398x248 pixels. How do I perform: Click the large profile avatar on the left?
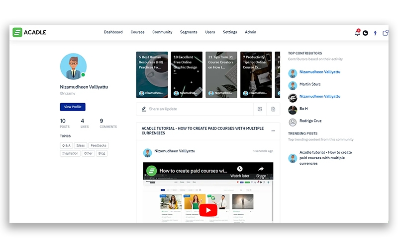(x=73, y=66)
